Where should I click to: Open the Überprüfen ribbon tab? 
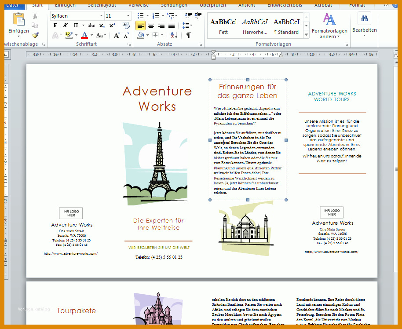pyautogui.click(x=213, y=5)
